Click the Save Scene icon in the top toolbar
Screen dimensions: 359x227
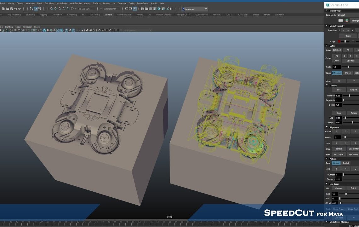click(11, 9)
